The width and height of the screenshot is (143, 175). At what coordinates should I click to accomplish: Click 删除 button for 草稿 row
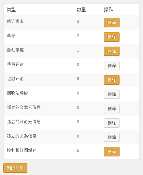(112, 37)
